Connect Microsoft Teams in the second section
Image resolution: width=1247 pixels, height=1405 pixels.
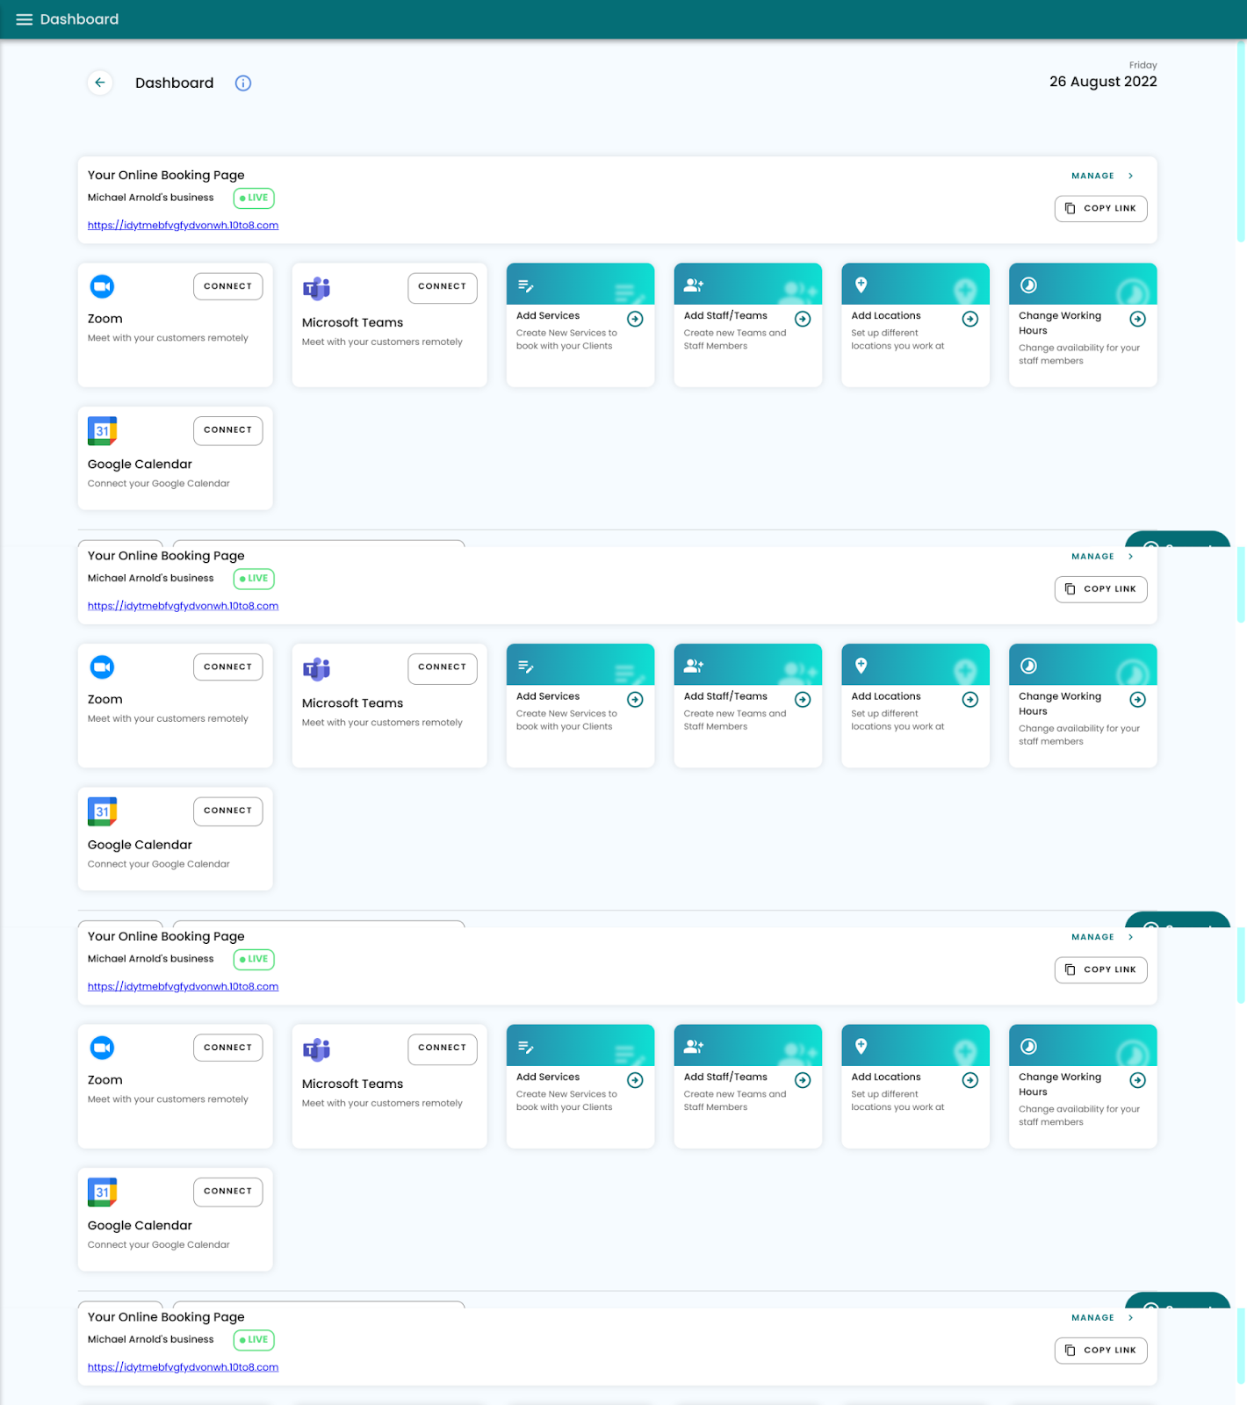[x=442, y=668]
